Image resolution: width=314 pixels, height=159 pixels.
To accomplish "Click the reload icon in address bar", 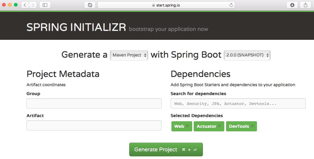I will coord(231,5).
